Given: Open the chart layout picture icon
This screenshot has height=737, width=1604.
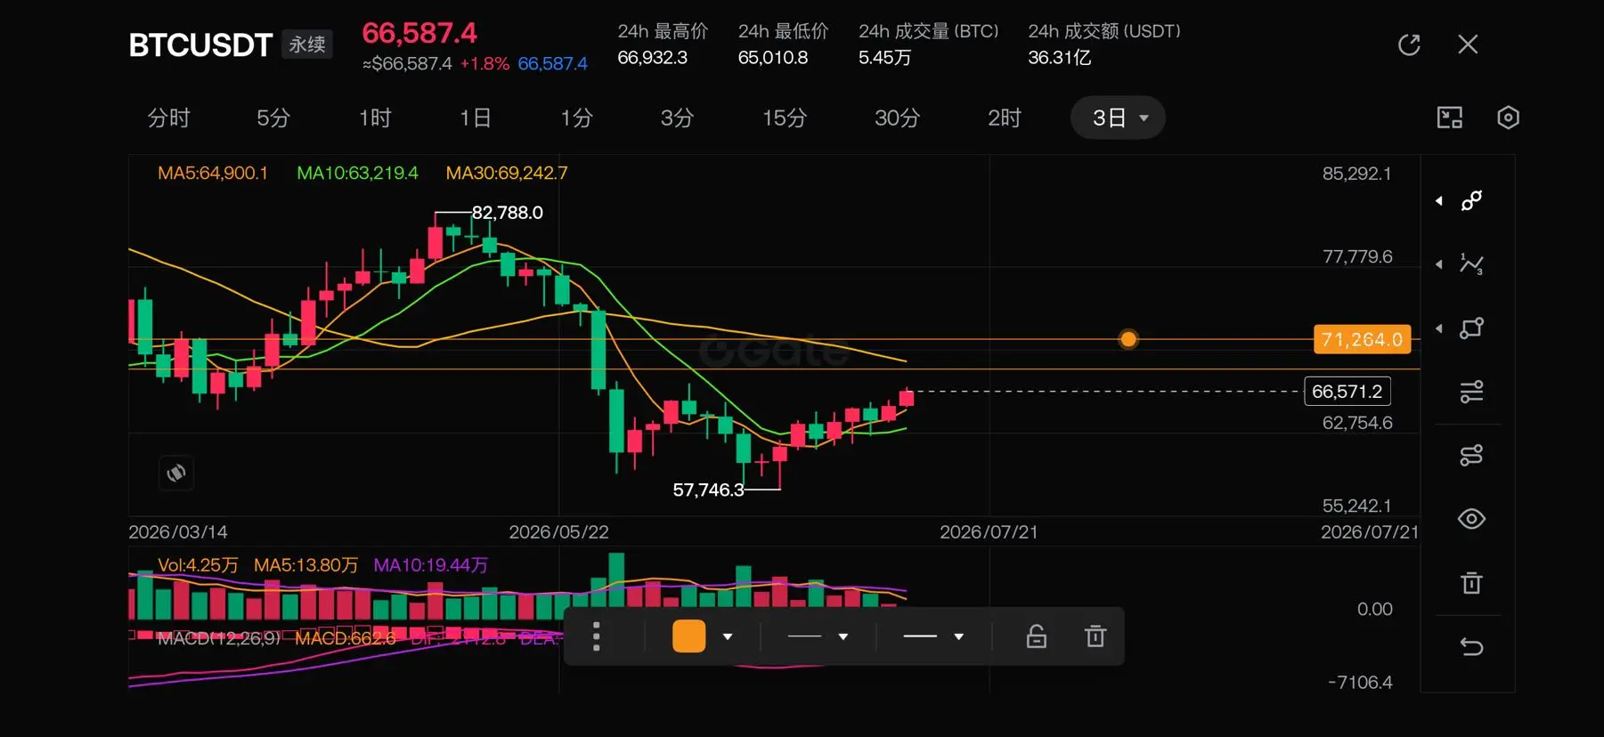Looking at the screenshot, I should (x=1450, y=117).
